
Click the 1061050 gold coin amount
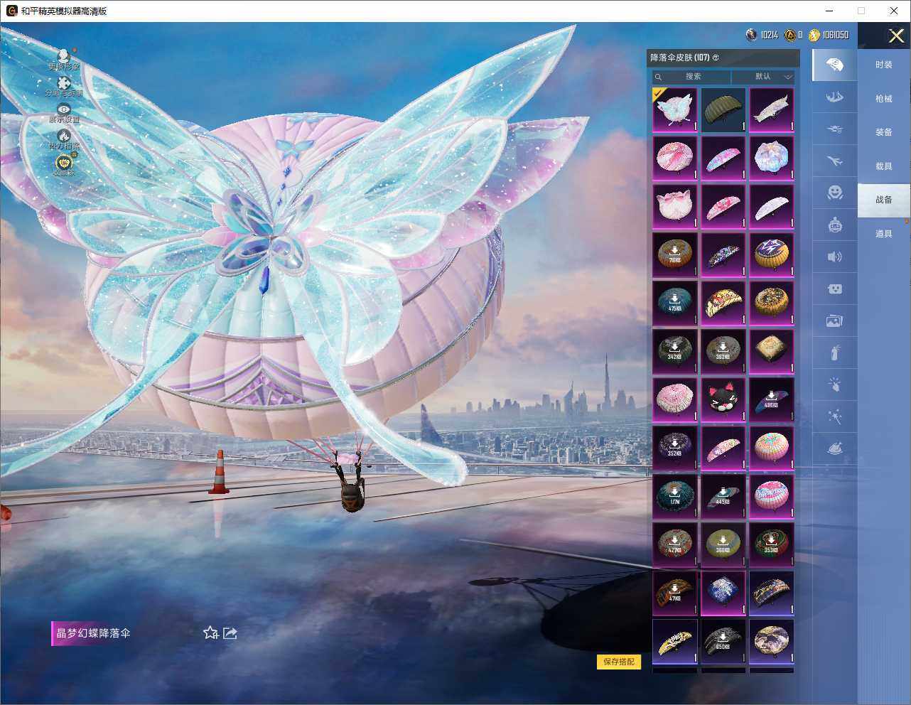(x=836, y=35)
